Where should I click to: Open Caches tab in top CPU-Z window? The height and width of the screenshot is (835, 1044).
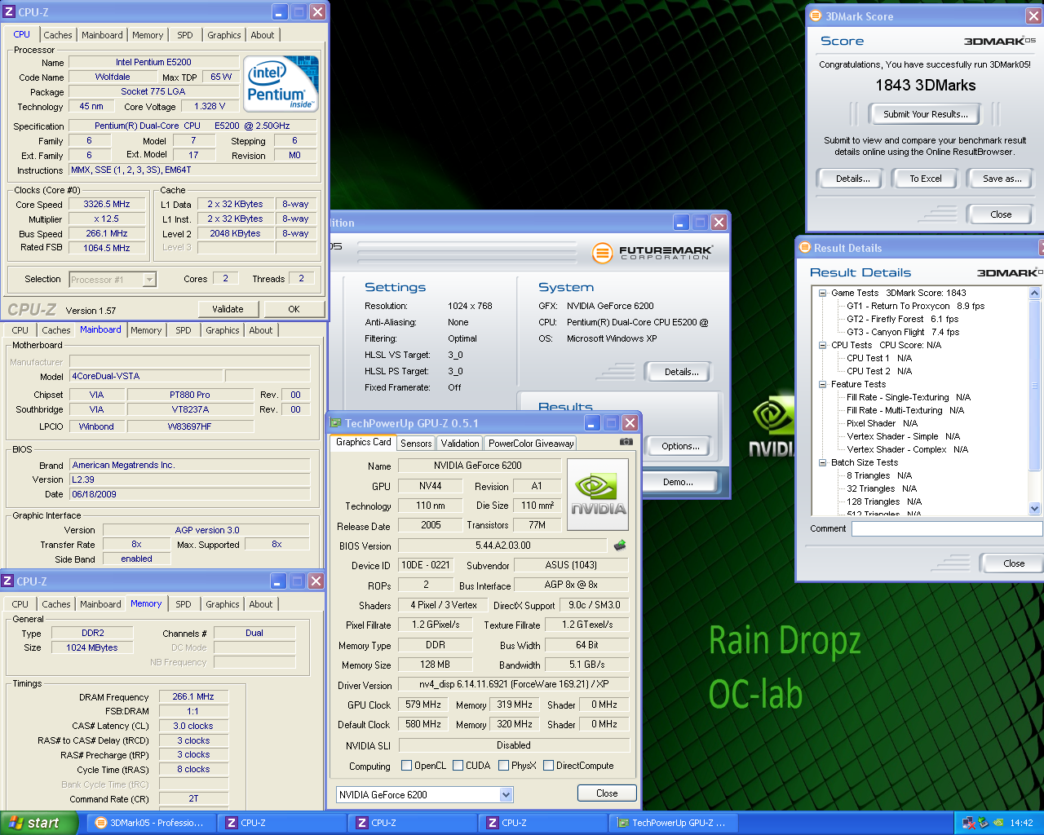click(x=58, y=35)
